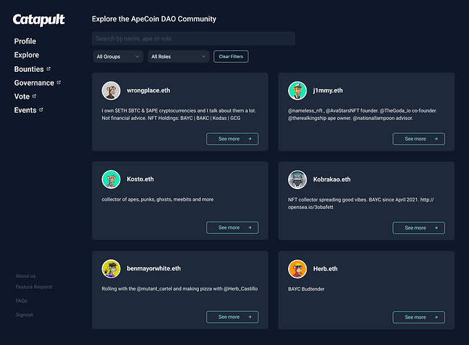Viewport: 469px width, 345px height.
Task: Click 'Explore the ApeCoin DAO Community' heading
Action: [x=154, y=19]
